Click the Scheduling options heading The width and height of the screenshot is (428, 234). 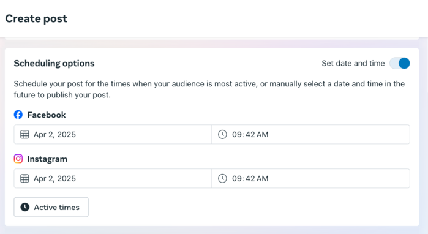54,63
